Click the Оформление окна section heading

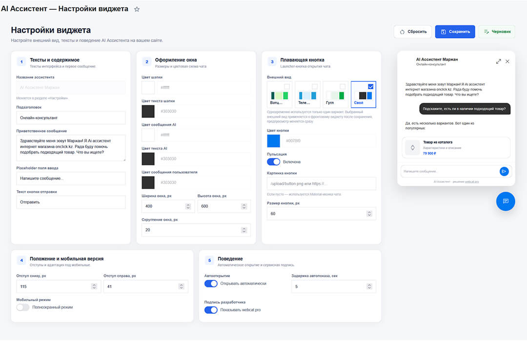[176, 60]
